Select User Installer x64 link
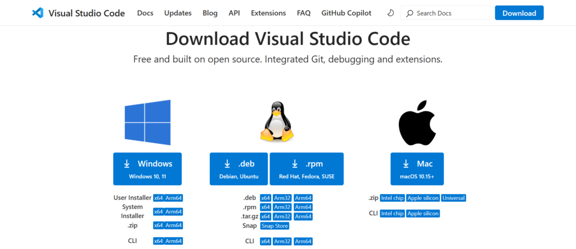 [x=158, y=198]
